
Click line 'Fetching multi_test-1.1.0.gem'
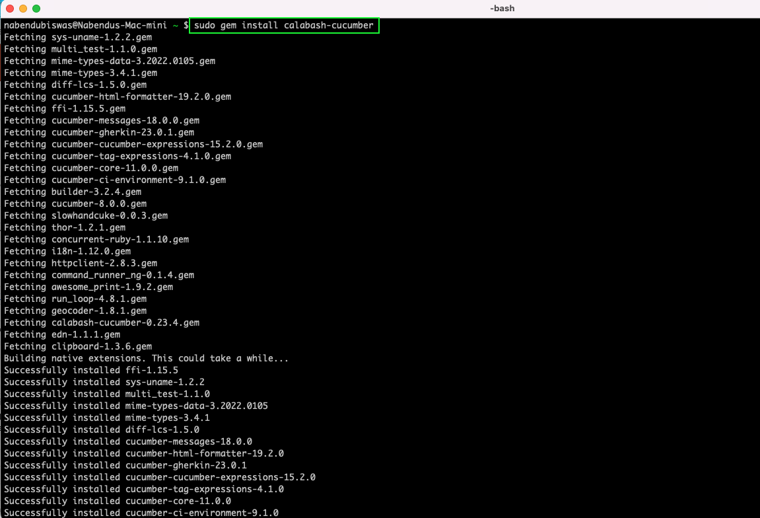pos(81,49)
